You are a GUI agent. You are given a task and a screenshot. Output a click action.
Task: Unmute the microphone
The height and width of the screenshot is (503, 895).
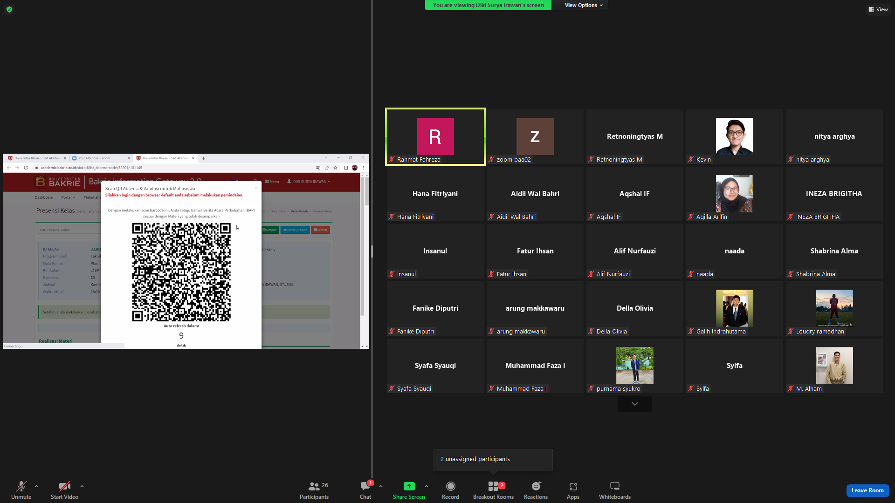click(x=21, y=490)
